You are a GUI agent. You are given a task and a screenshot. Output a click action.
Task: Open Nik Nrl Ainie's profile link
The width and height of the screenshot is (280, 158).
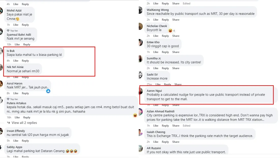[x=15, y=67]
